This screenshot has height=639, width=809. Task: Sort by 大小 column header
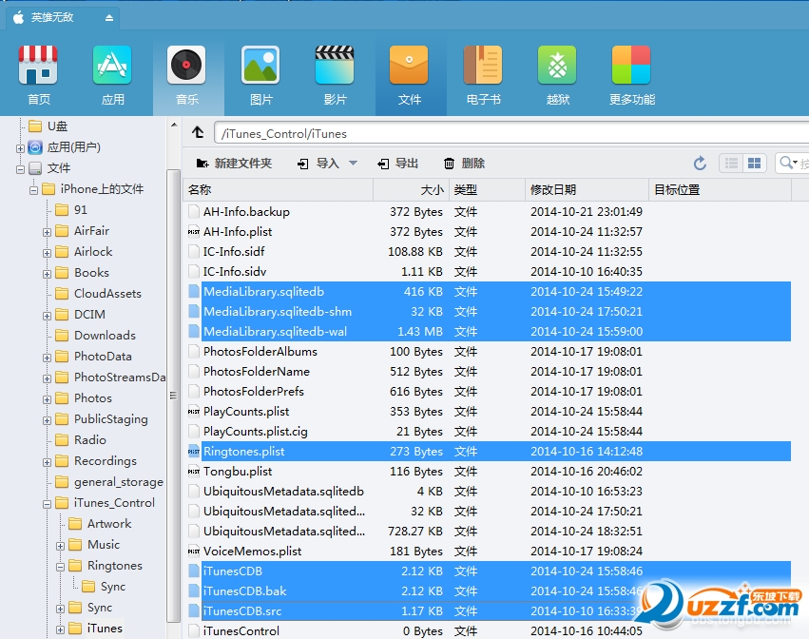click(412, 190)
